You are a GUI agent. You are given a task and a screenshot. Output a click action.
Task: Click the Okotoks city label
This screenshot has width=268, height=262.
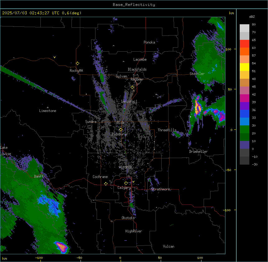click(128, 218)
